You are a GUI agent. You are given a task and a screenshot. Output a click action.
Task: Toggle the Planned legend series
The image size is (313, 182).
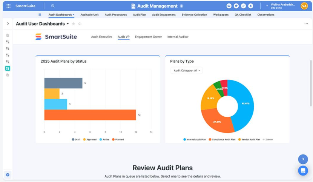[118, 139]
